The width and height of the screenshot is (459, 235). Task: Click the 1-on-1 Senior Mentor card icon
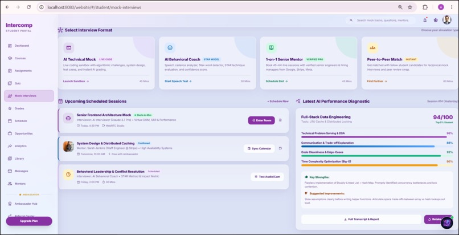[271, 47]
